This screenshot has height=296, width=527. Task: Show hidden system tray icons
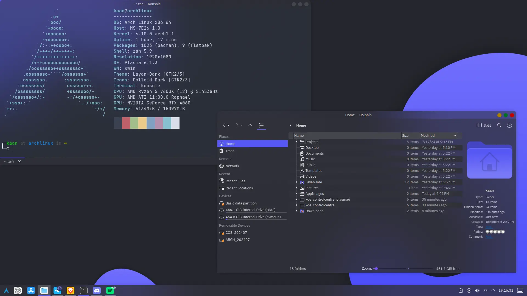coord(493,290)
